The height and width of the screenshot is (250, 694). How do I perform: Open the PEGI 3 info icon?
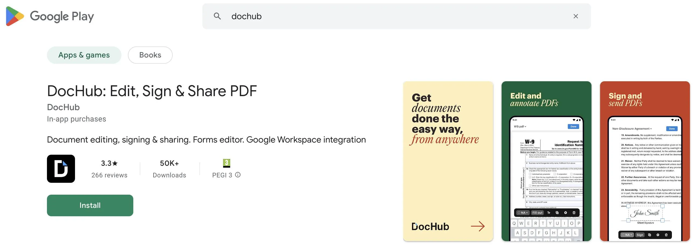click(238, 175)
